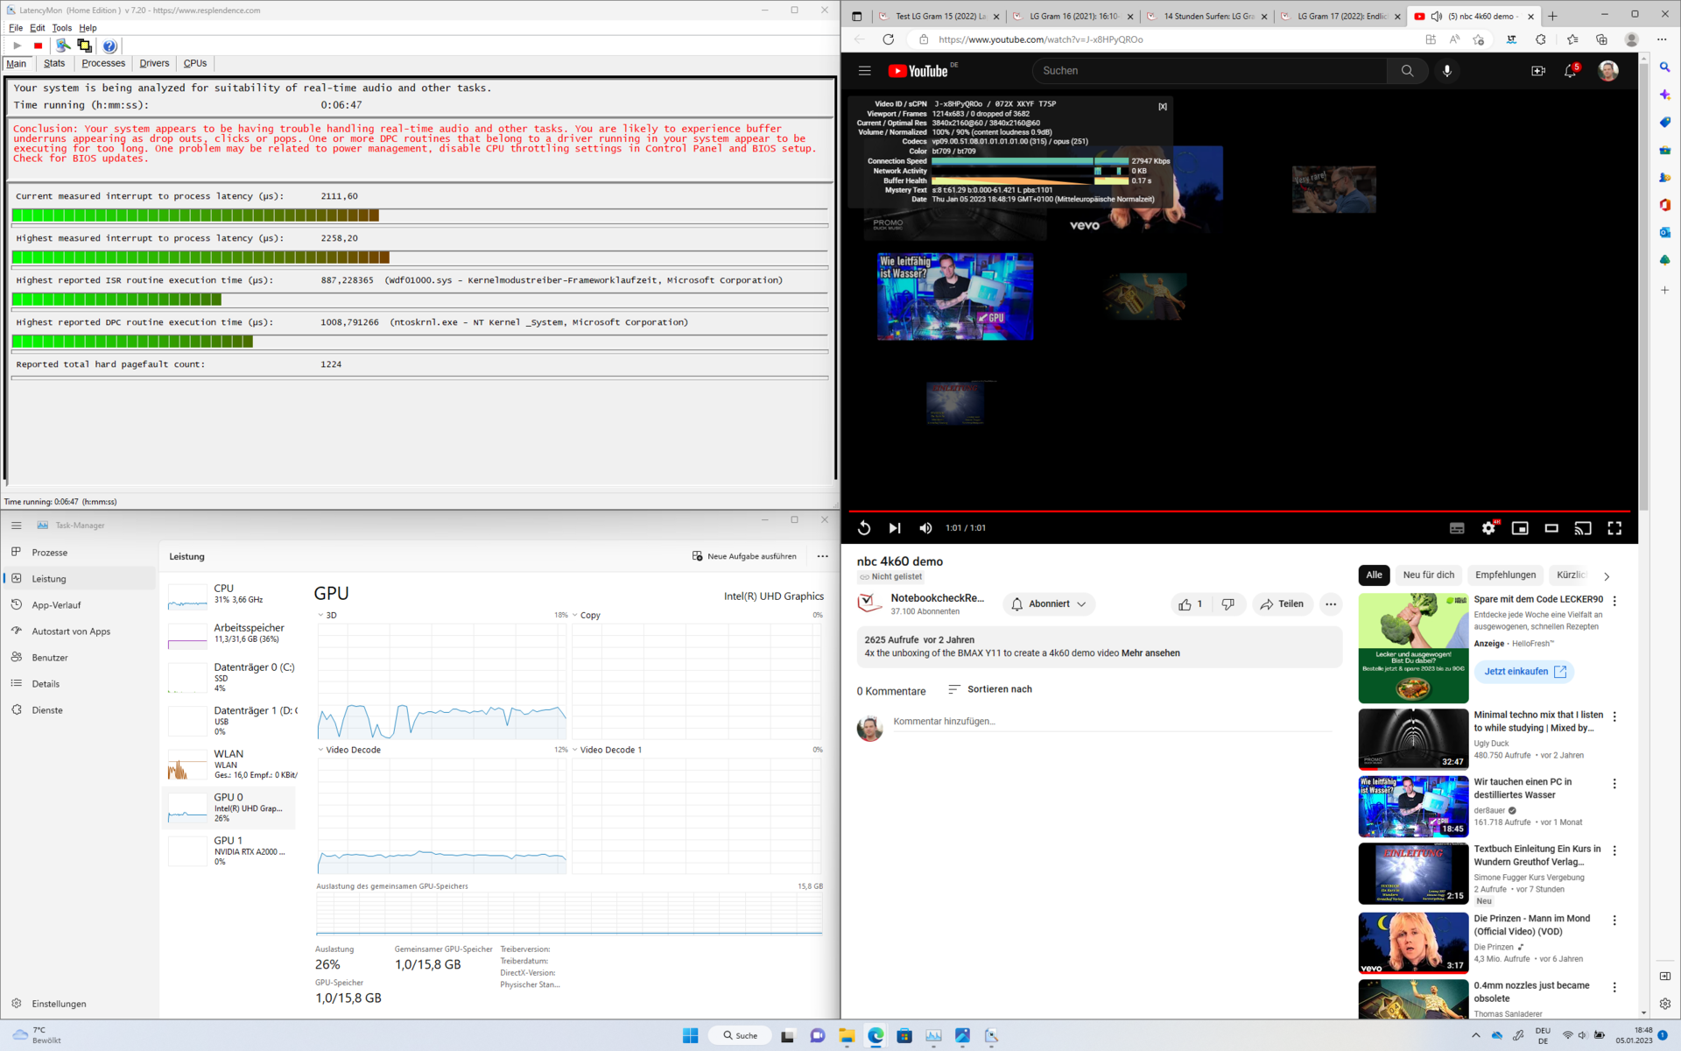
Task: Open Test LG Gram 15 browser tab
Action: (939, 16)
